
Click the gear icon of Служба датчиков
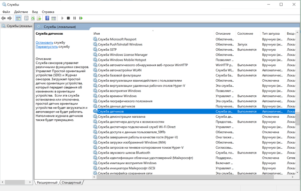95,111
